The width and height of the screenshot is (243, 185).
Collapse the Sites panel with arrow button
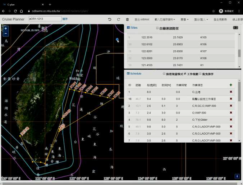[235, 28]
